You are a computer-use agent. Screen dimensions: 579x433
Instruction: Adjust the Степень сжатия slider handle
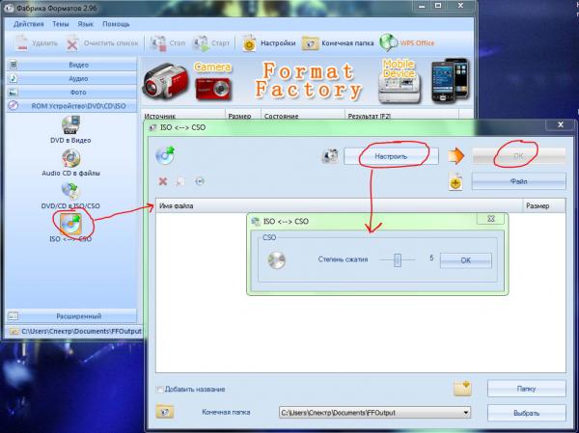(398, 259)
